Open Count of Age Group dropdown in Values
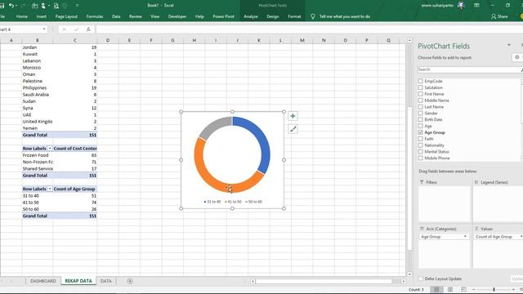 coord(521,237)
